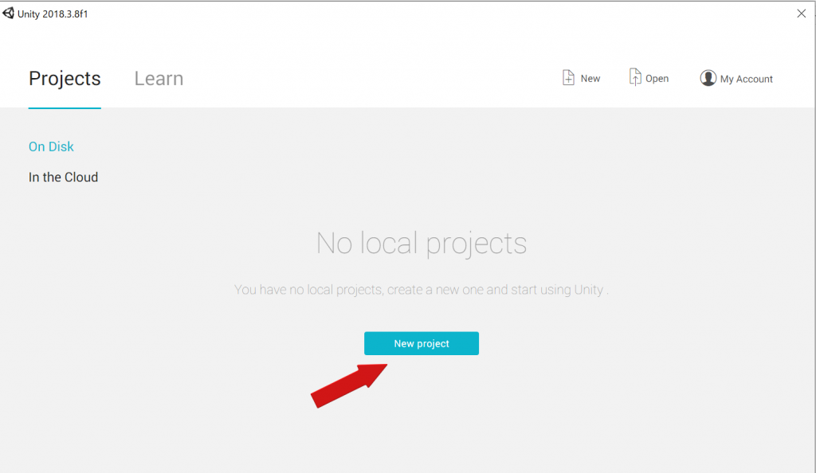Click the New document icon

[568, 77]
